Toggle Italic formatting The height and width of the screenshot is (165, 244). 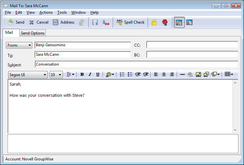[x=90, y=74]
